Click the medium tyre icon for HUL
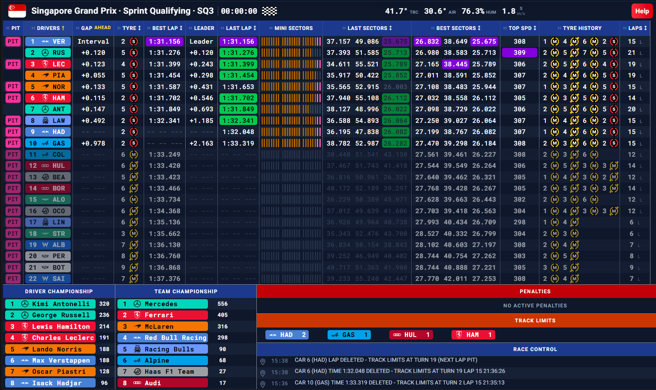Image resolution: width=656 pixels, height=390 pixels. [134, 166]
